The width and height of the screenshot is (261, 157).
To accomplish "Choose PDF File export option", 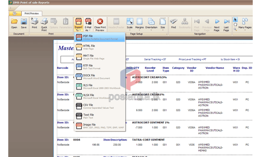I will (100, 37).
